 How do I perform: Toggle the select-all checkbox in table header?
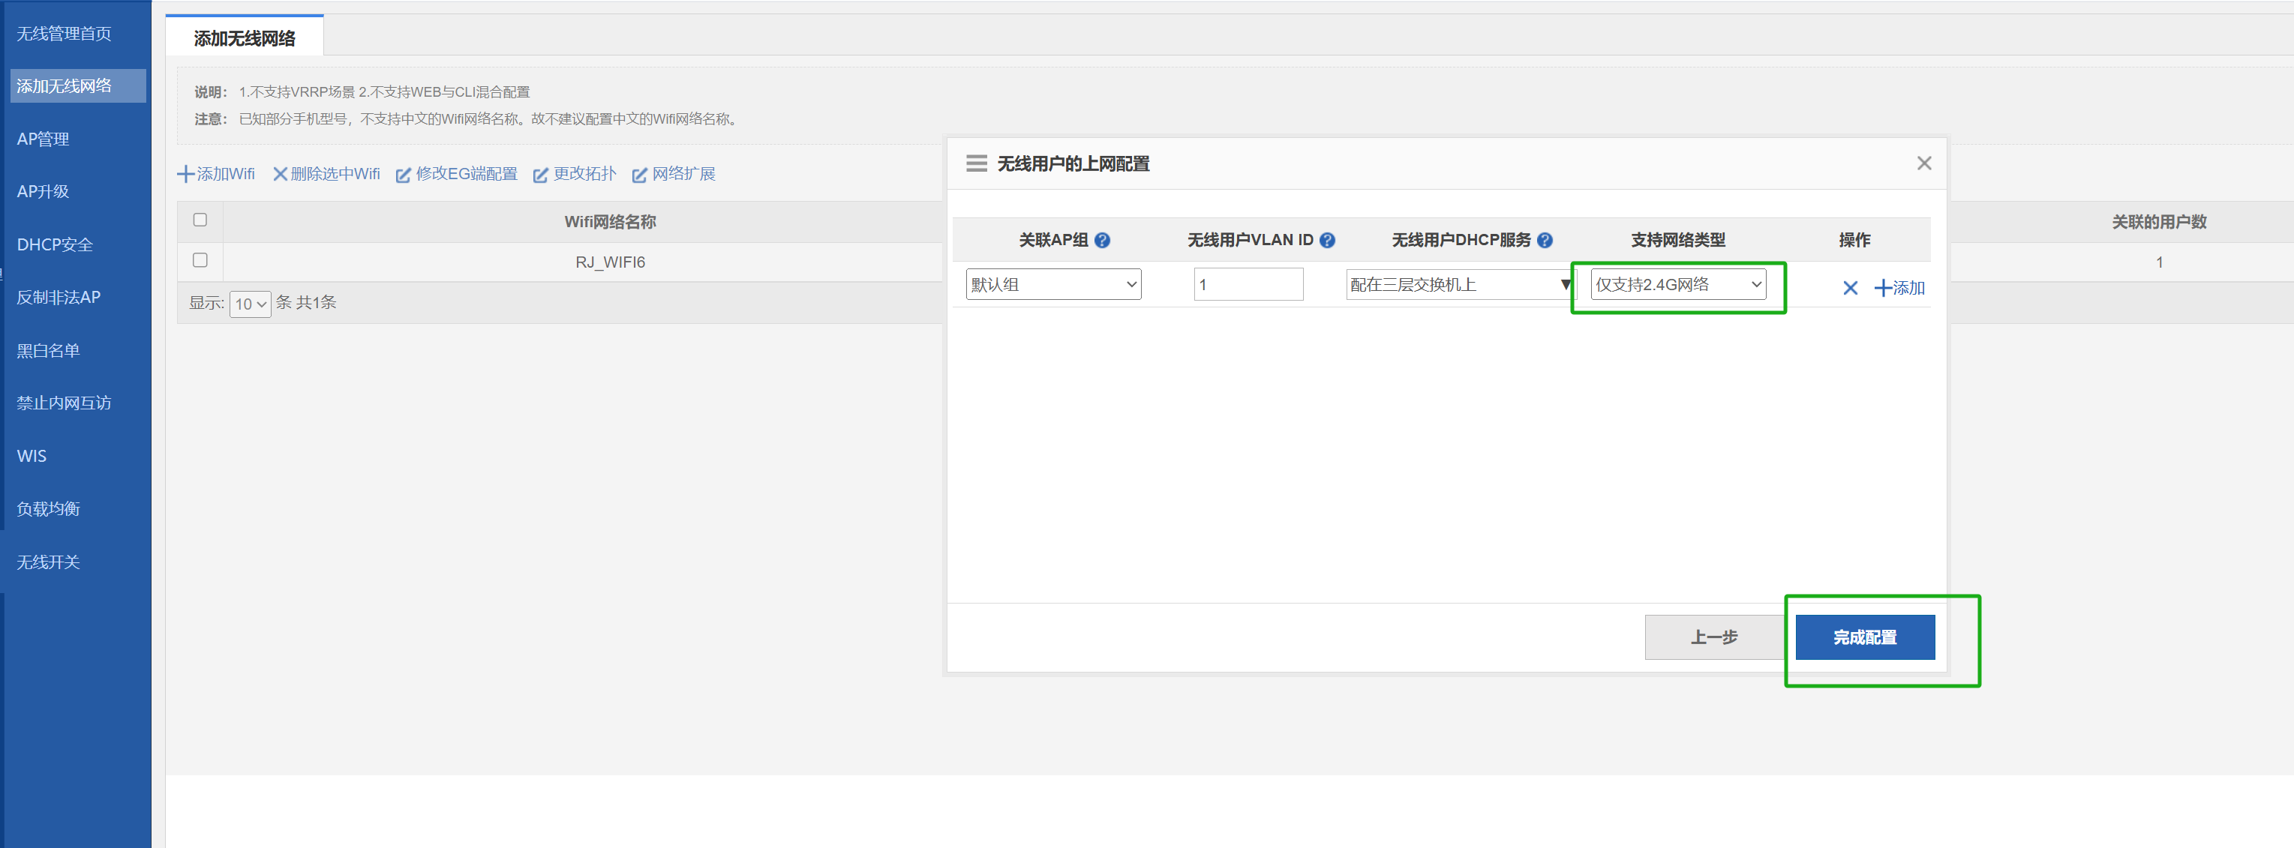pos(200,220)
